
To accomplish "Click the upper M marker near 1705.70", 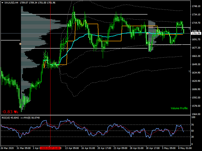I will 189,29.
